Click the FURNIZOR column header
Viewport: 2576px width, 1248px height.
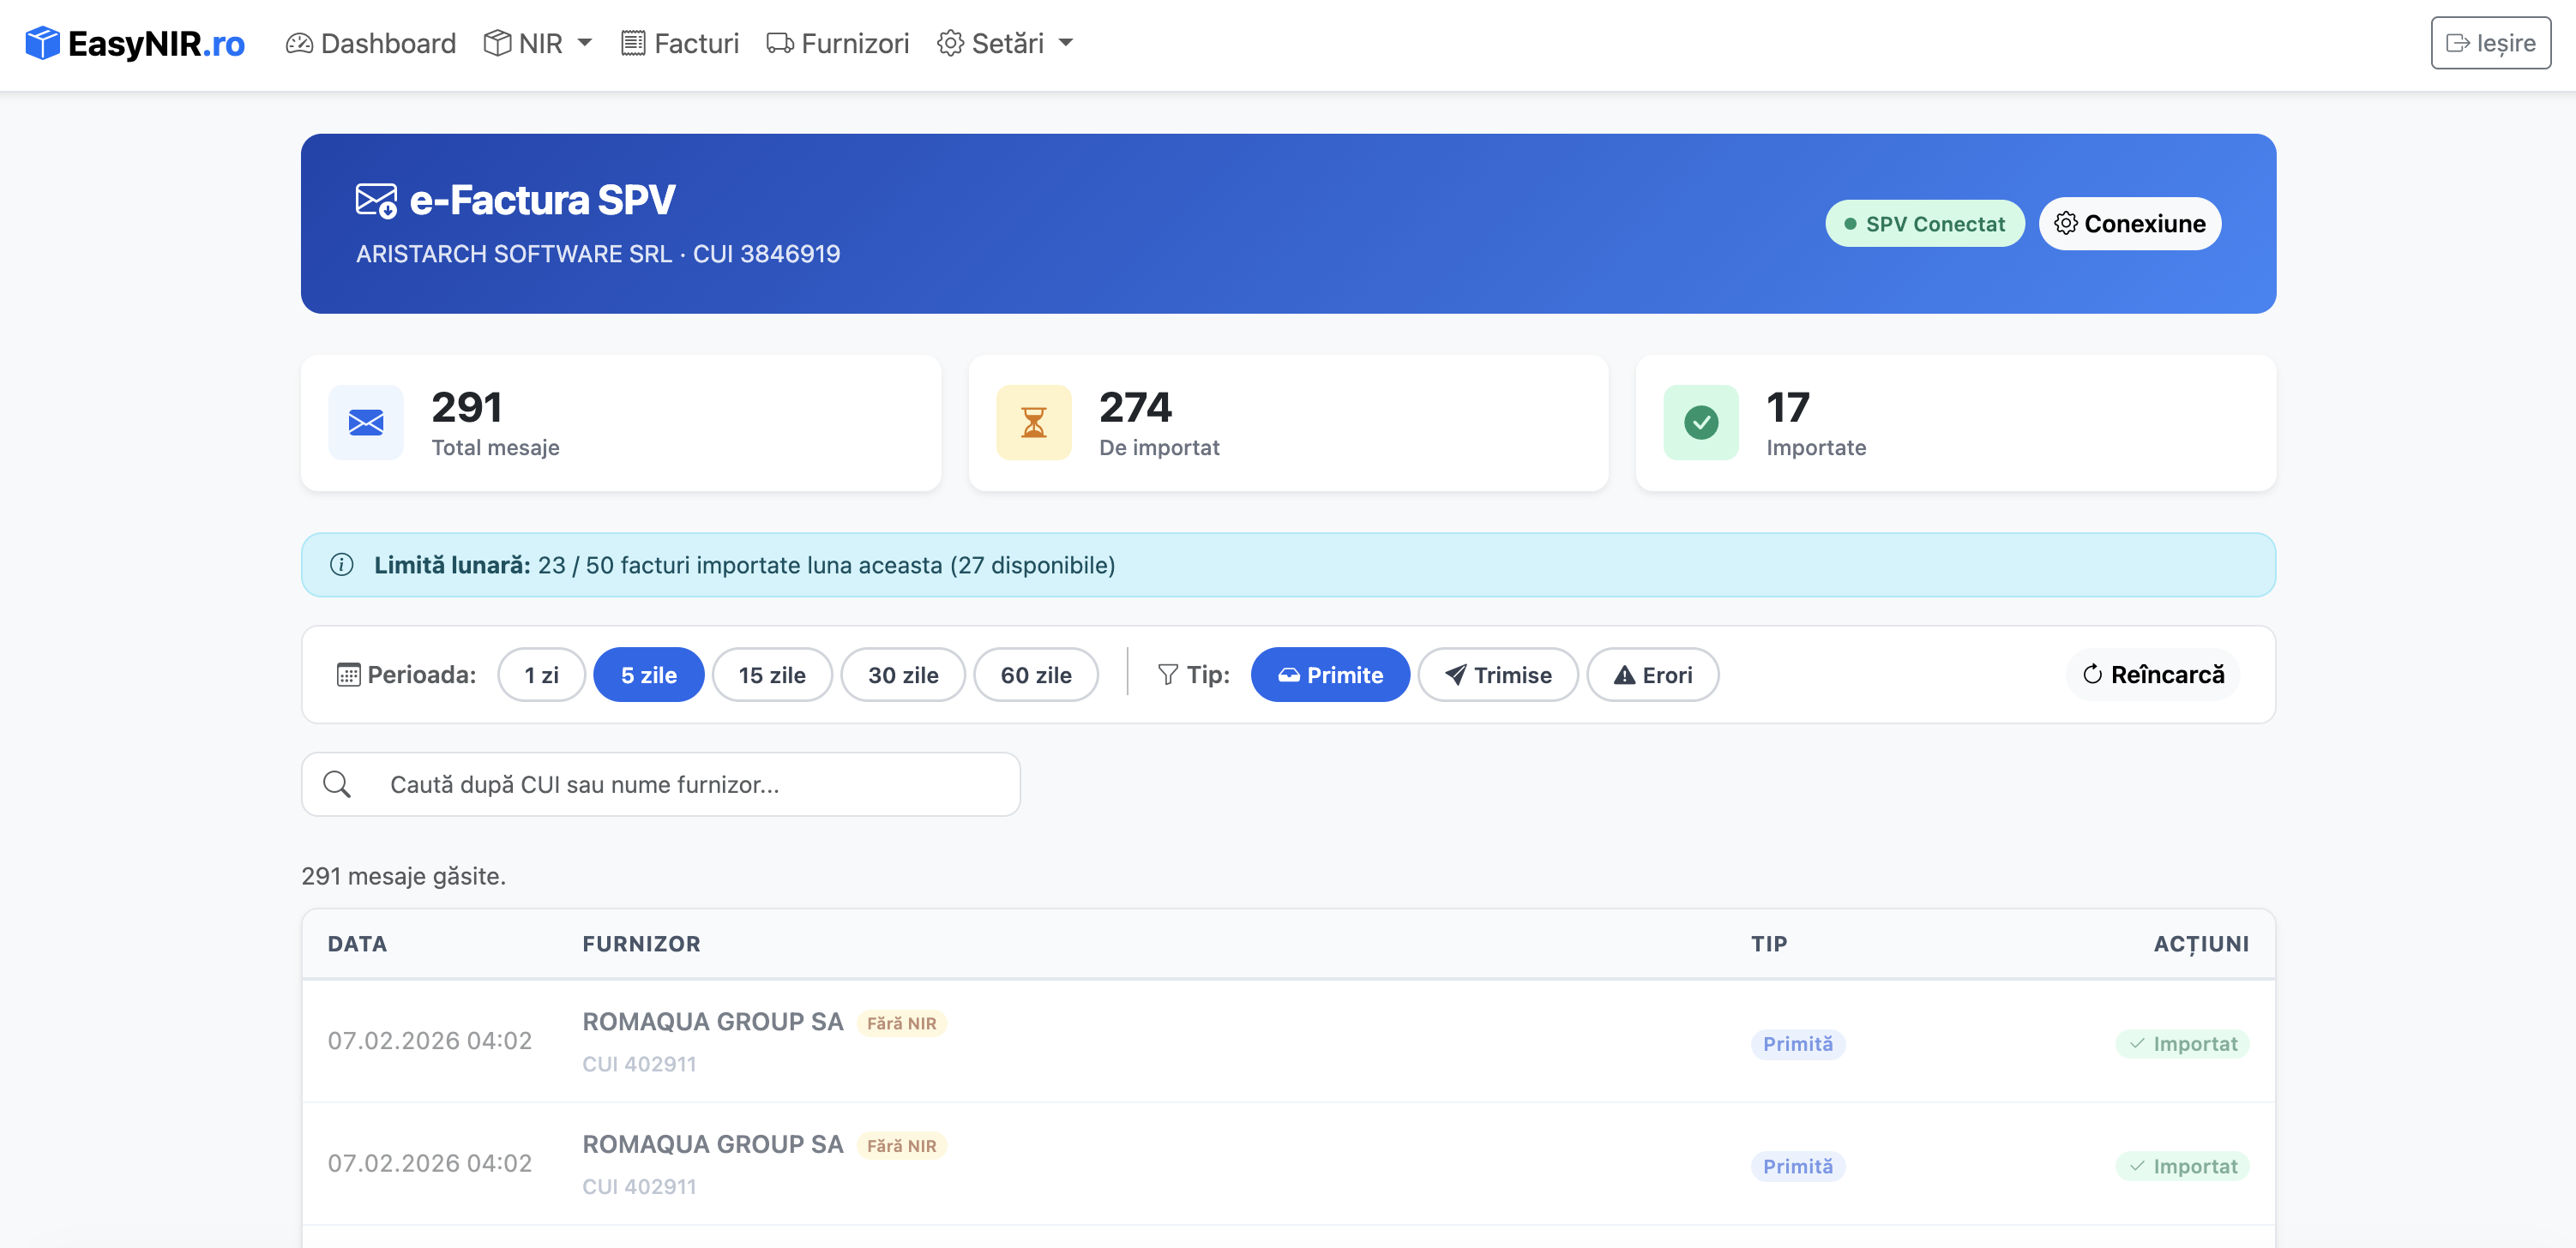(642, 945)
